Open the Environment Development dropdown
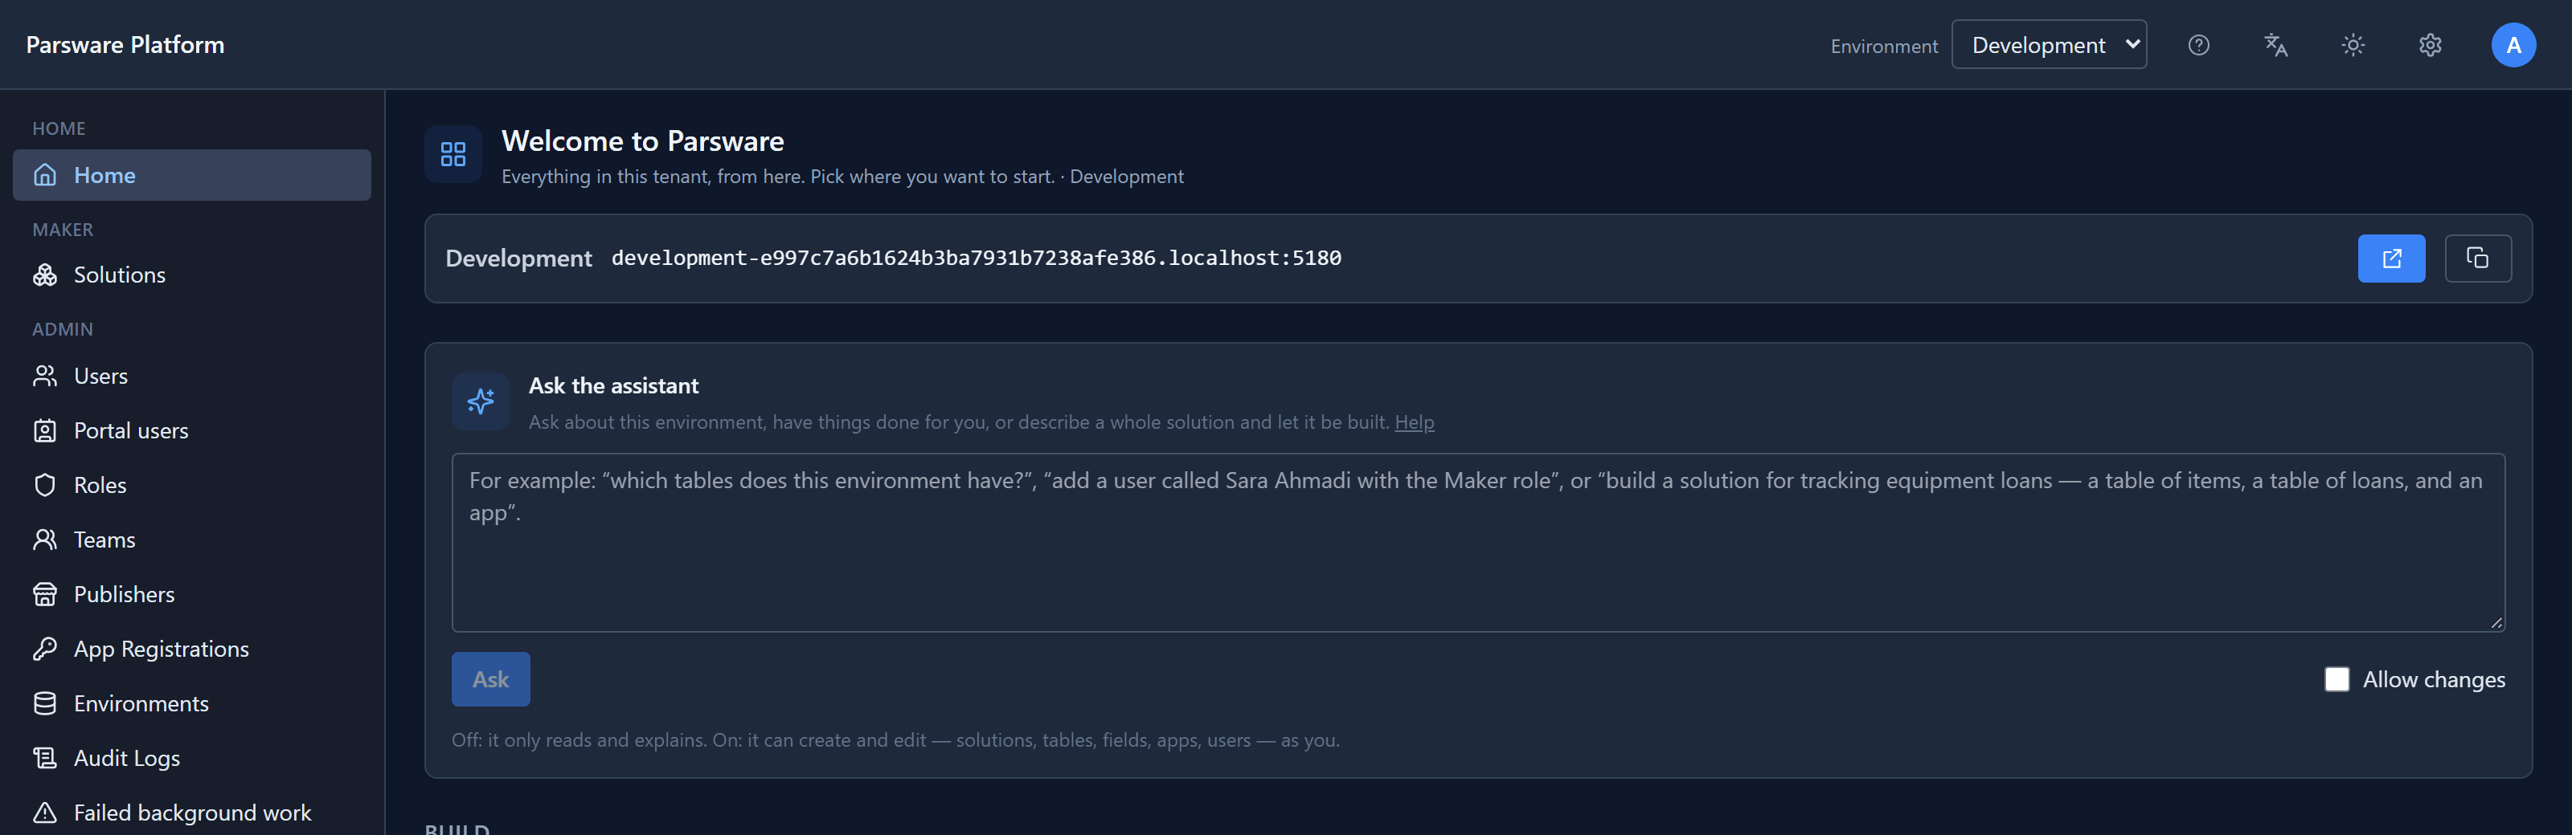2572x835 pixels. click(2049, 45)
